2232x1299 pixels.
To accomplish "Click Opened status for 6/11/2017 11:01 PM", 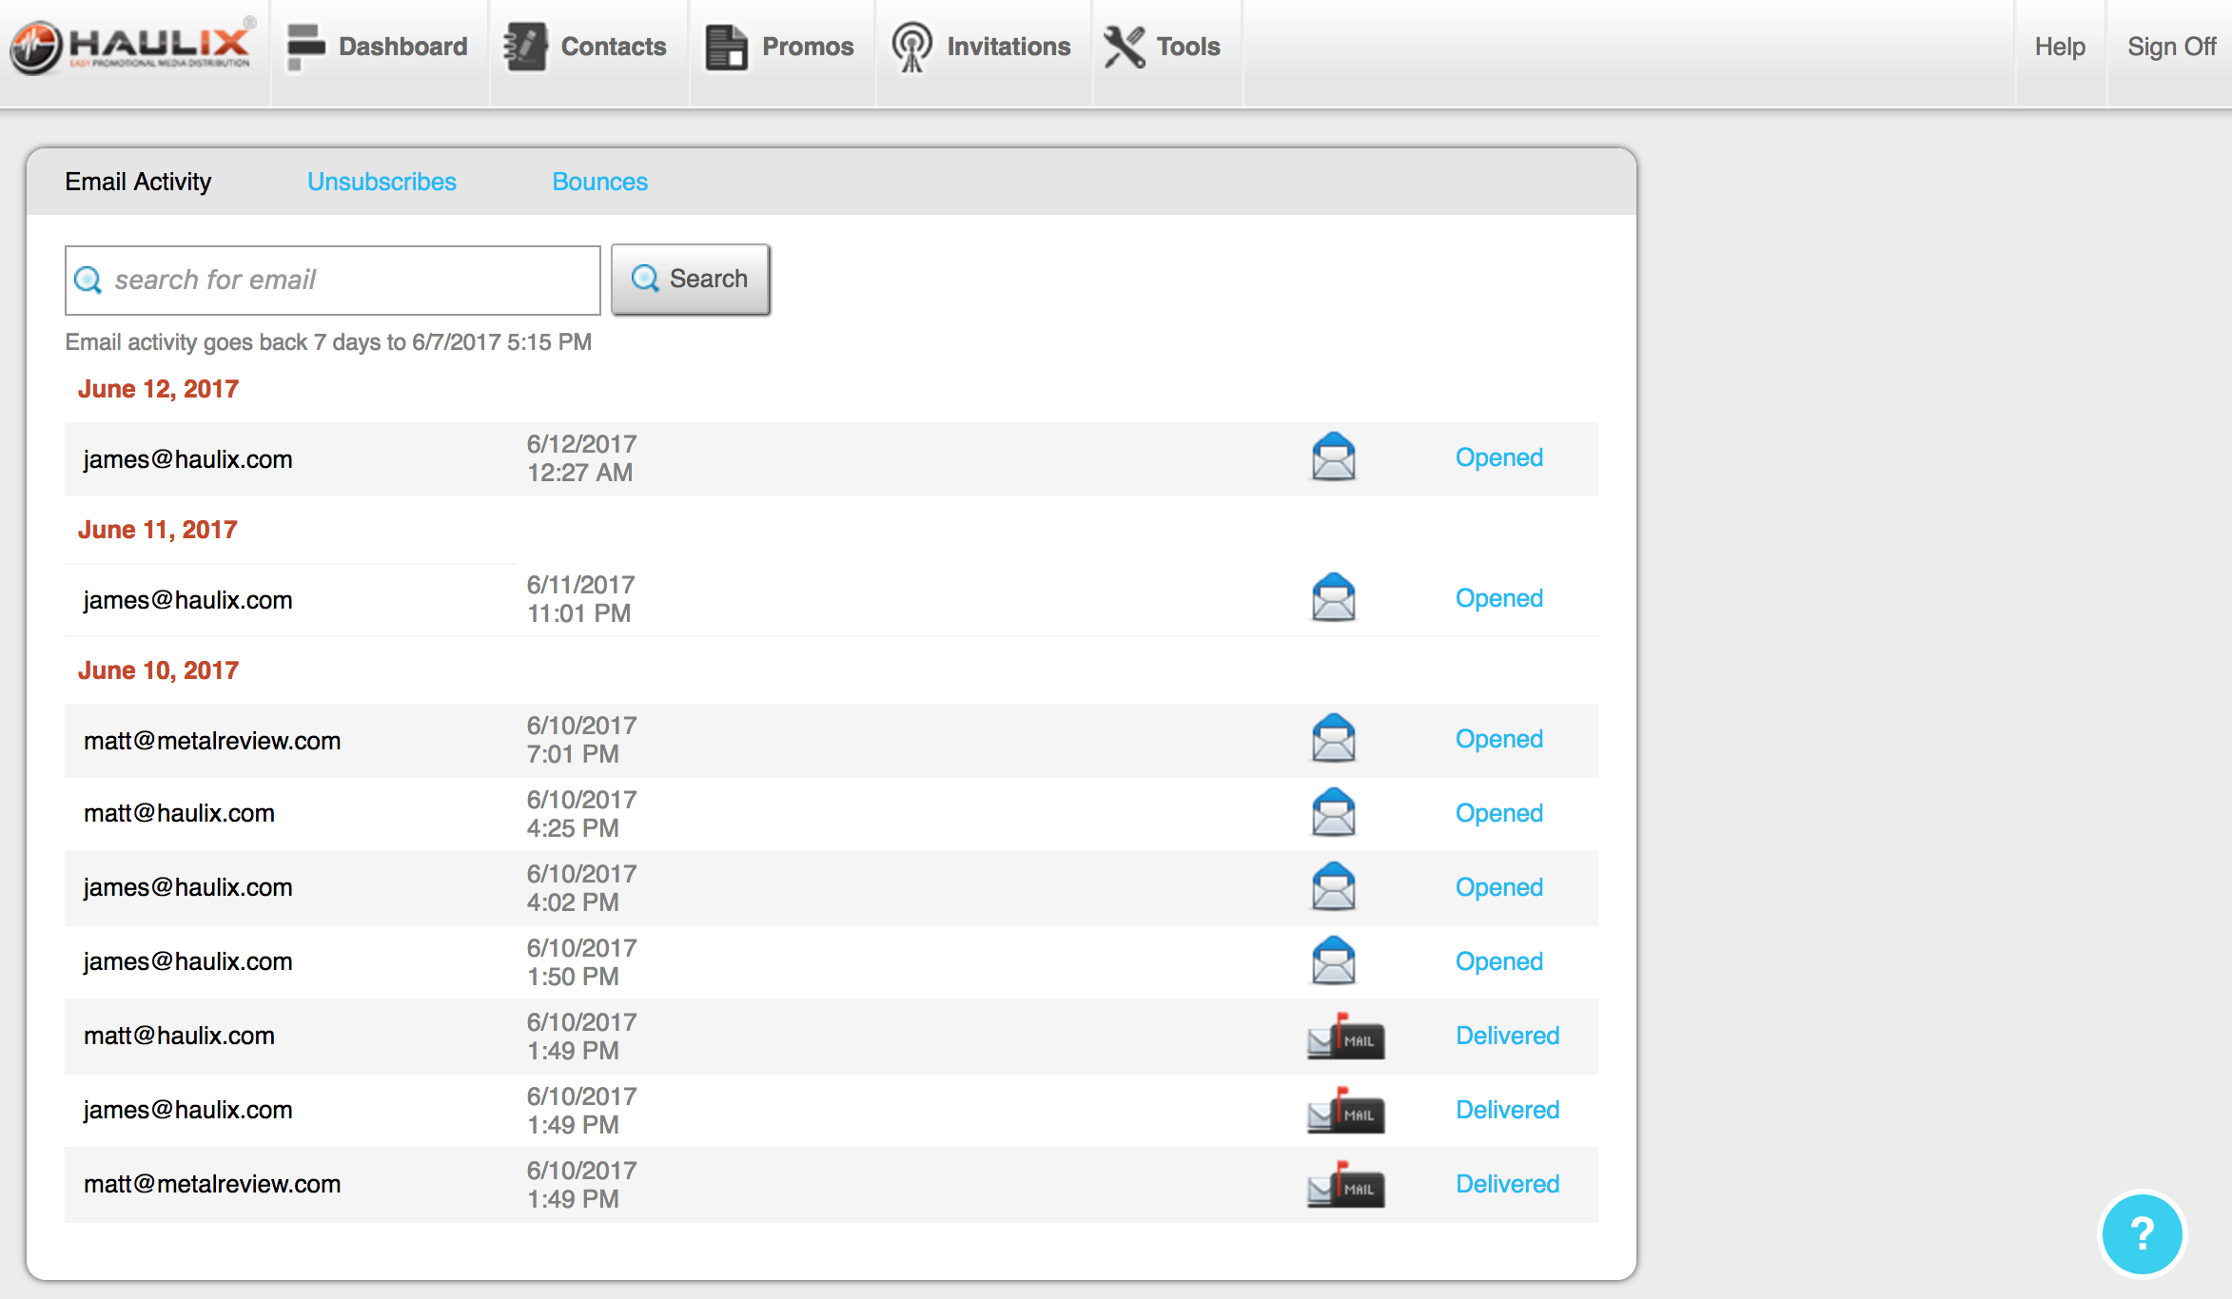I will (x=1498, y=598).
